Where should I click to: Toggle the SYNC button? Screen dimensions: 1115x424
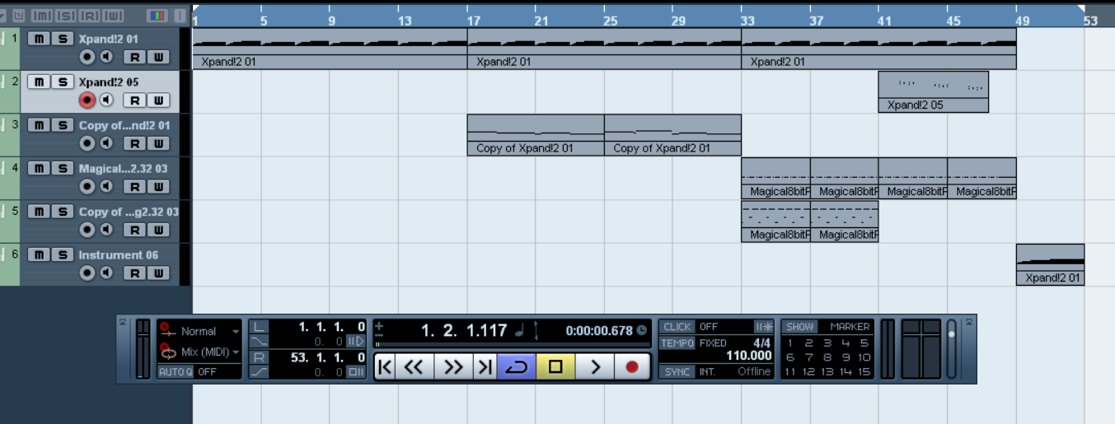pos(677,371)
